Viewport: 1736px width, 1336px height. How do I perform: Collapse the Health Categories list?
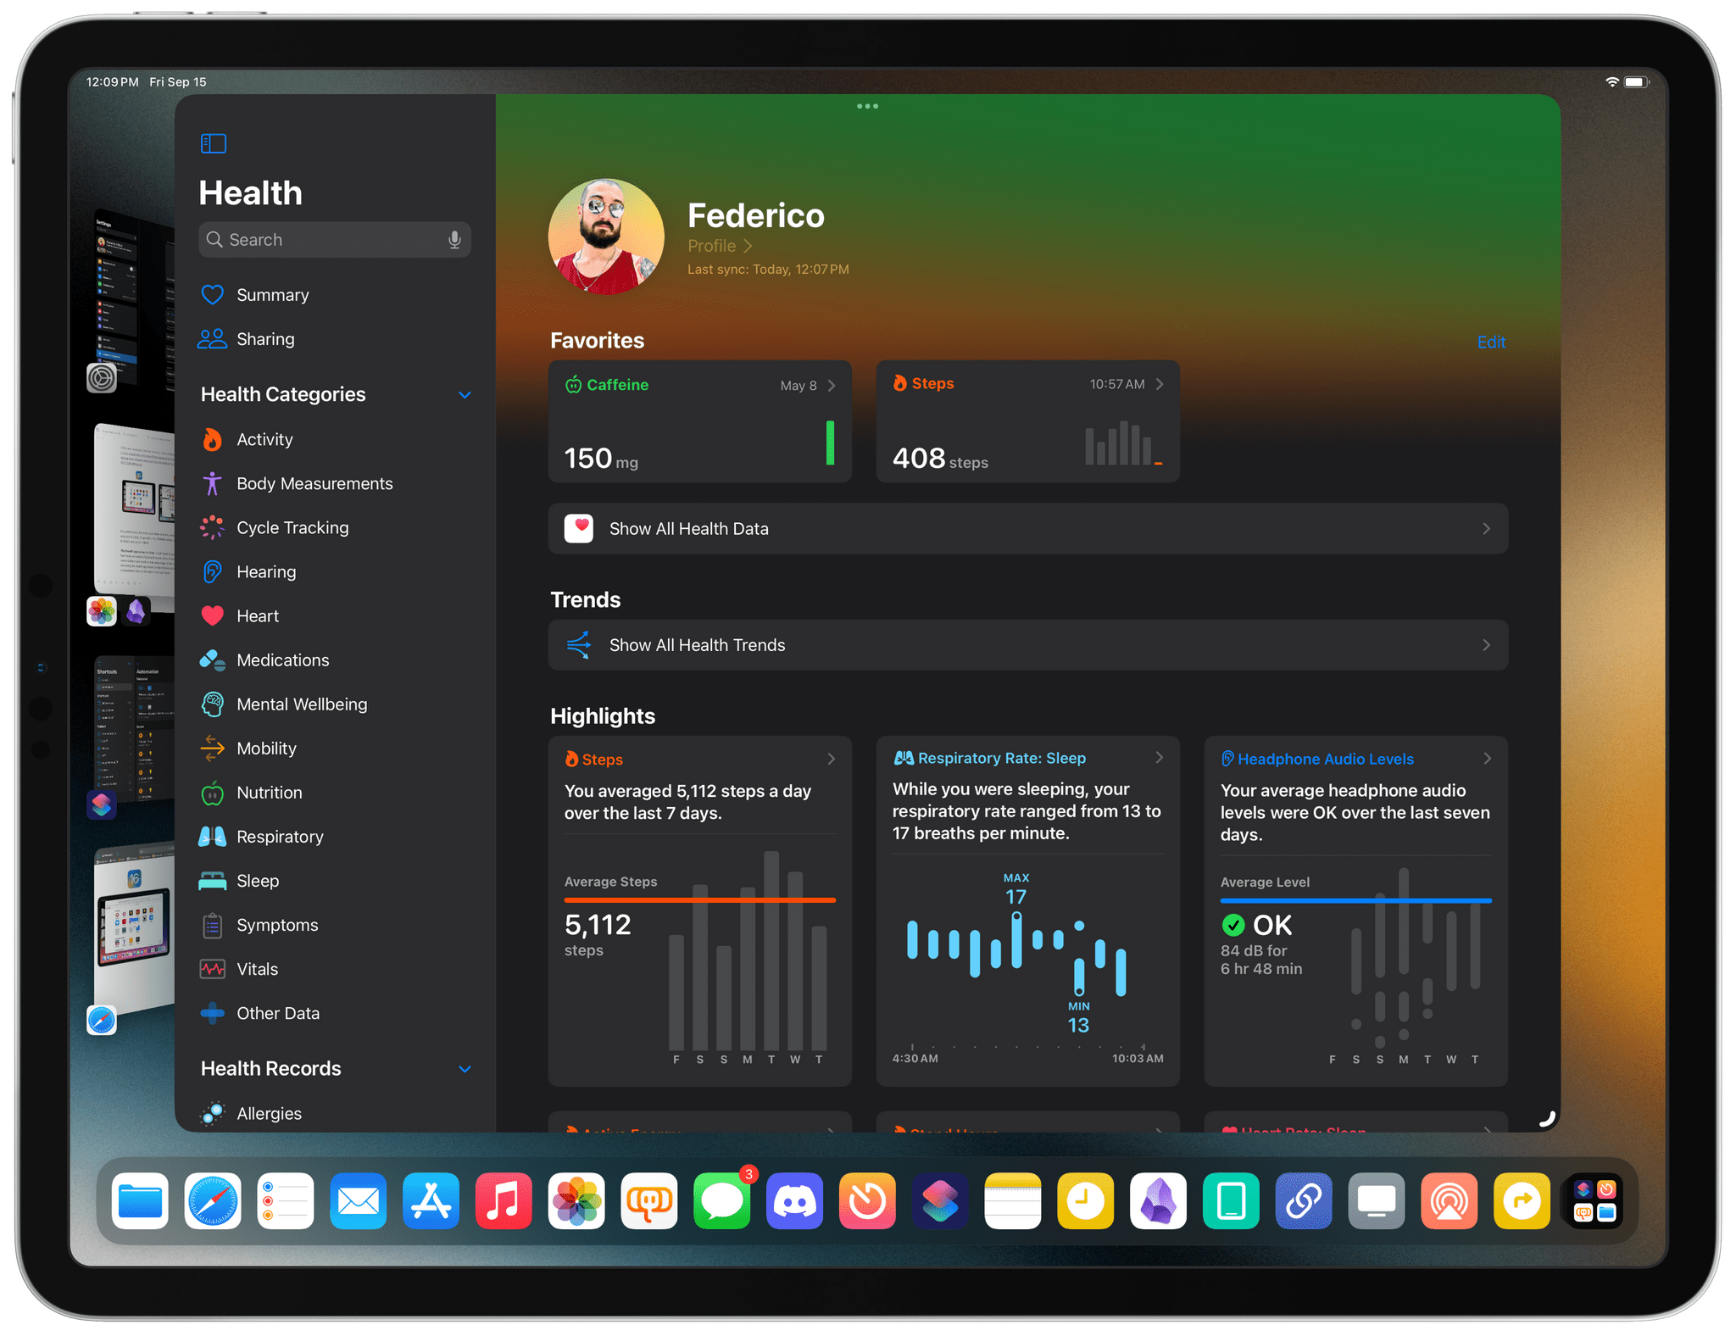tap(465, 395)
